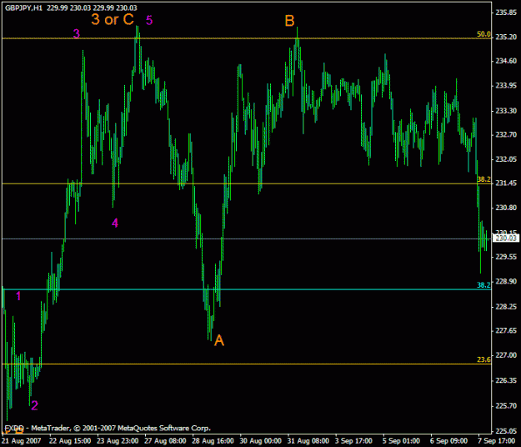Click price scale value 232.05
Viewport: 521px width, 447px height.
506,159
